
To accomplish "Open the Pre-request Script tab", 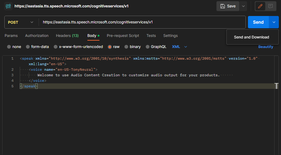I will [x=123, y=36].
